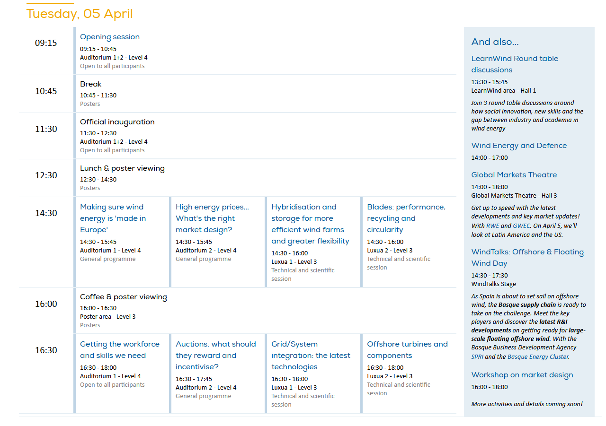606x426 pixels.
Task: Select Grid/System integration: the latest technologies
Action: point(311,356)
